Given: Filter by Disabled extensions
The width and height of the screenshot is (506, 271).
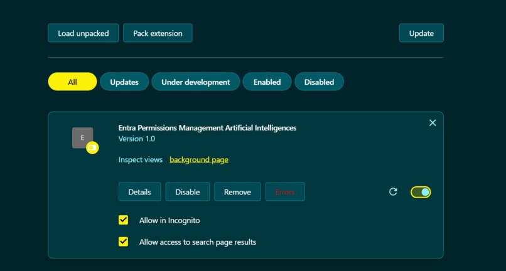Looking at the screenshot, I should pos(319,82).
